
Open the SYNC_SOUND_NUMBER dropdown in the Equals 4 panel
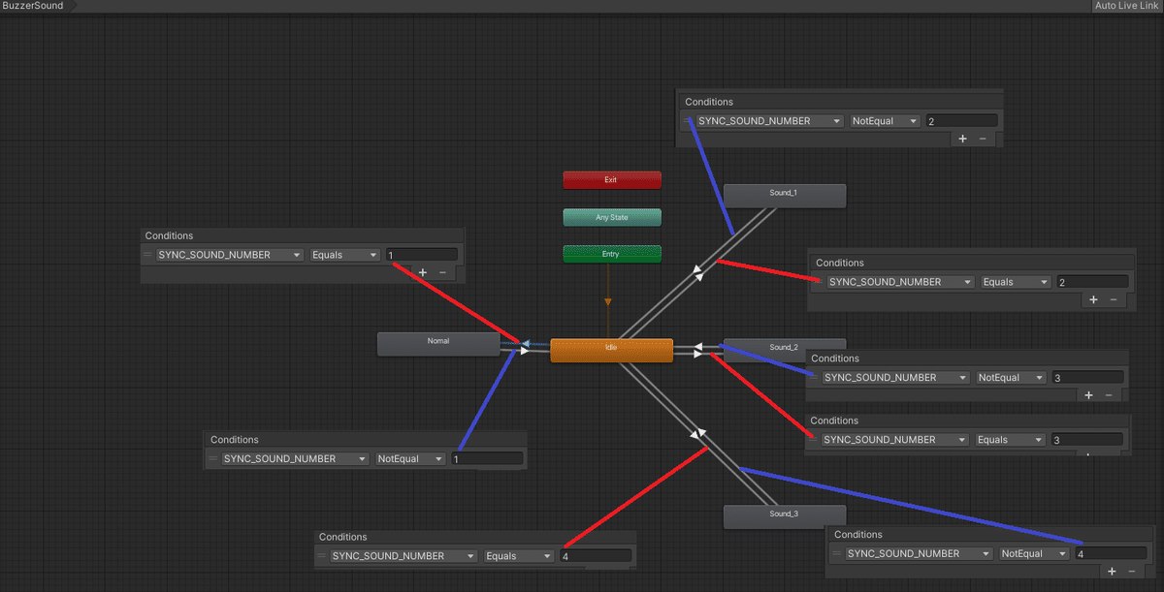point(404,556)
